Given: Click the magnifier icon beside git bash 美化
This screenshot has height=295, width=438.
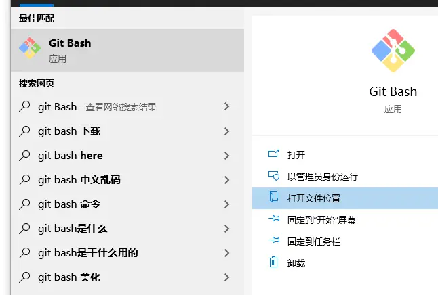Looking at the screenshot, I should 24,277.
